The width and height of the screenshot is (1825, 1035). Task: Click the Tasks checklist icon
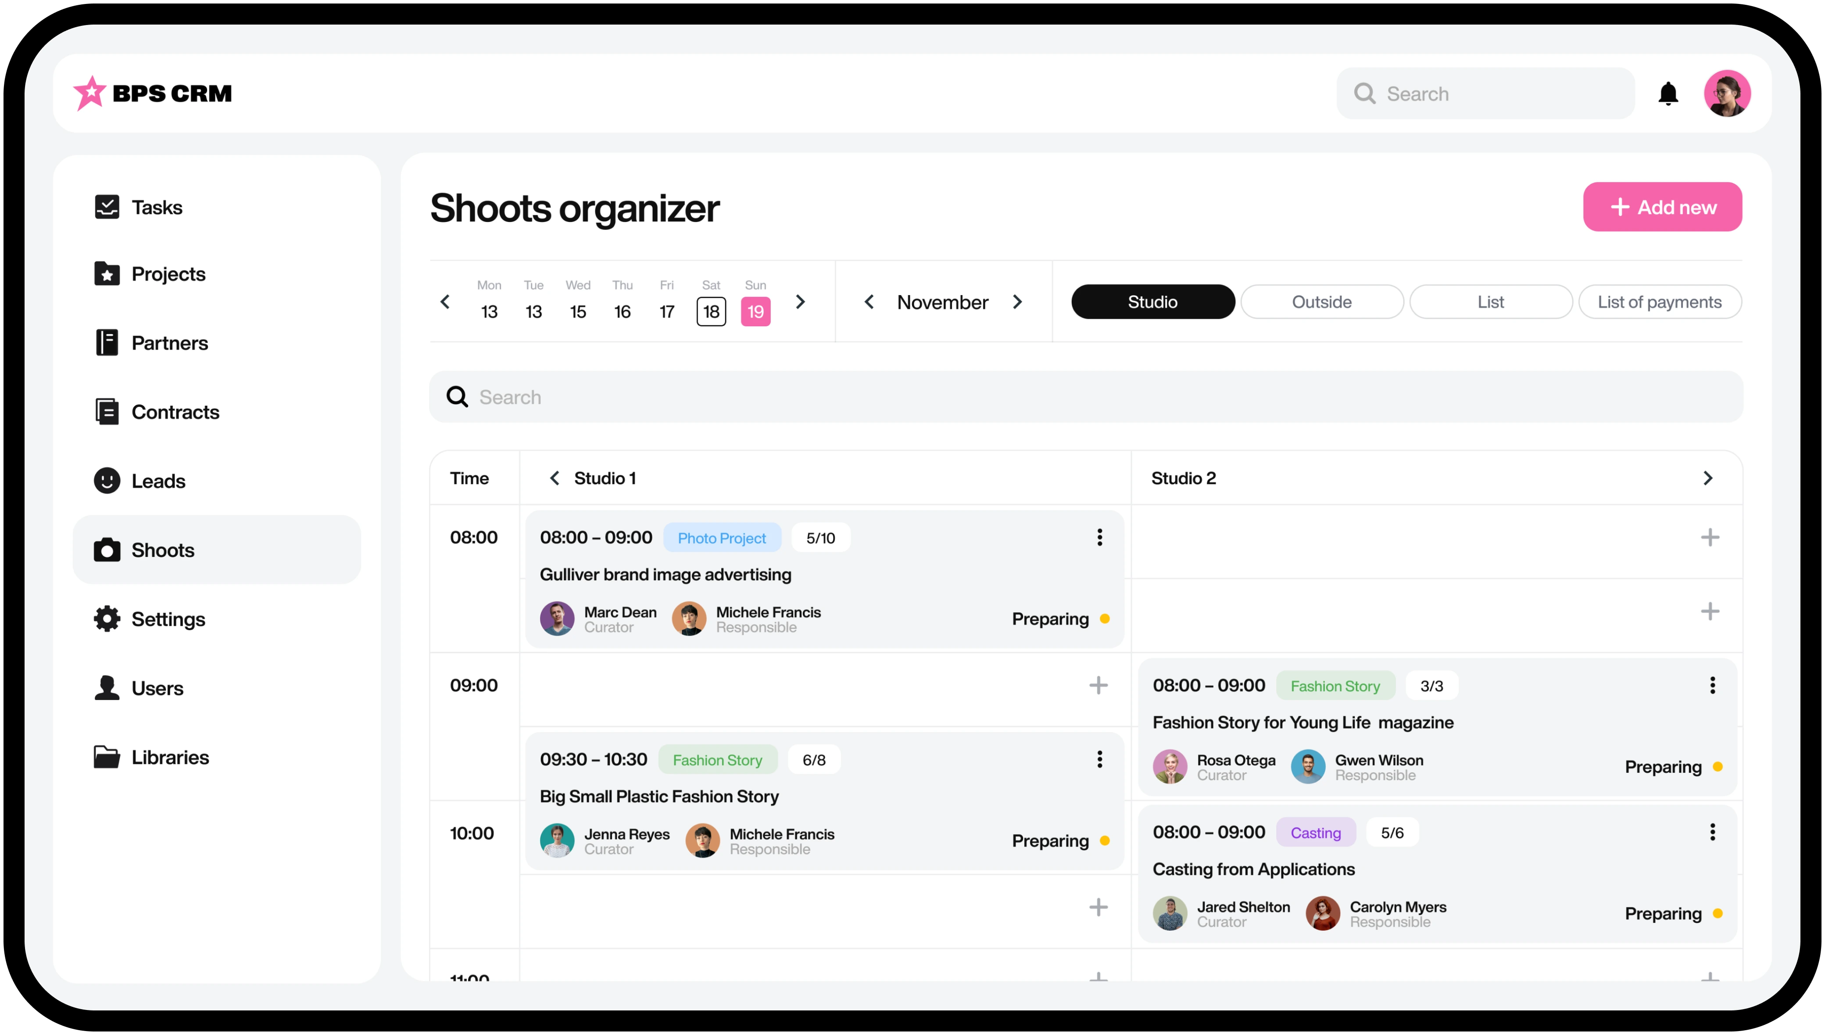click(107, 207)
